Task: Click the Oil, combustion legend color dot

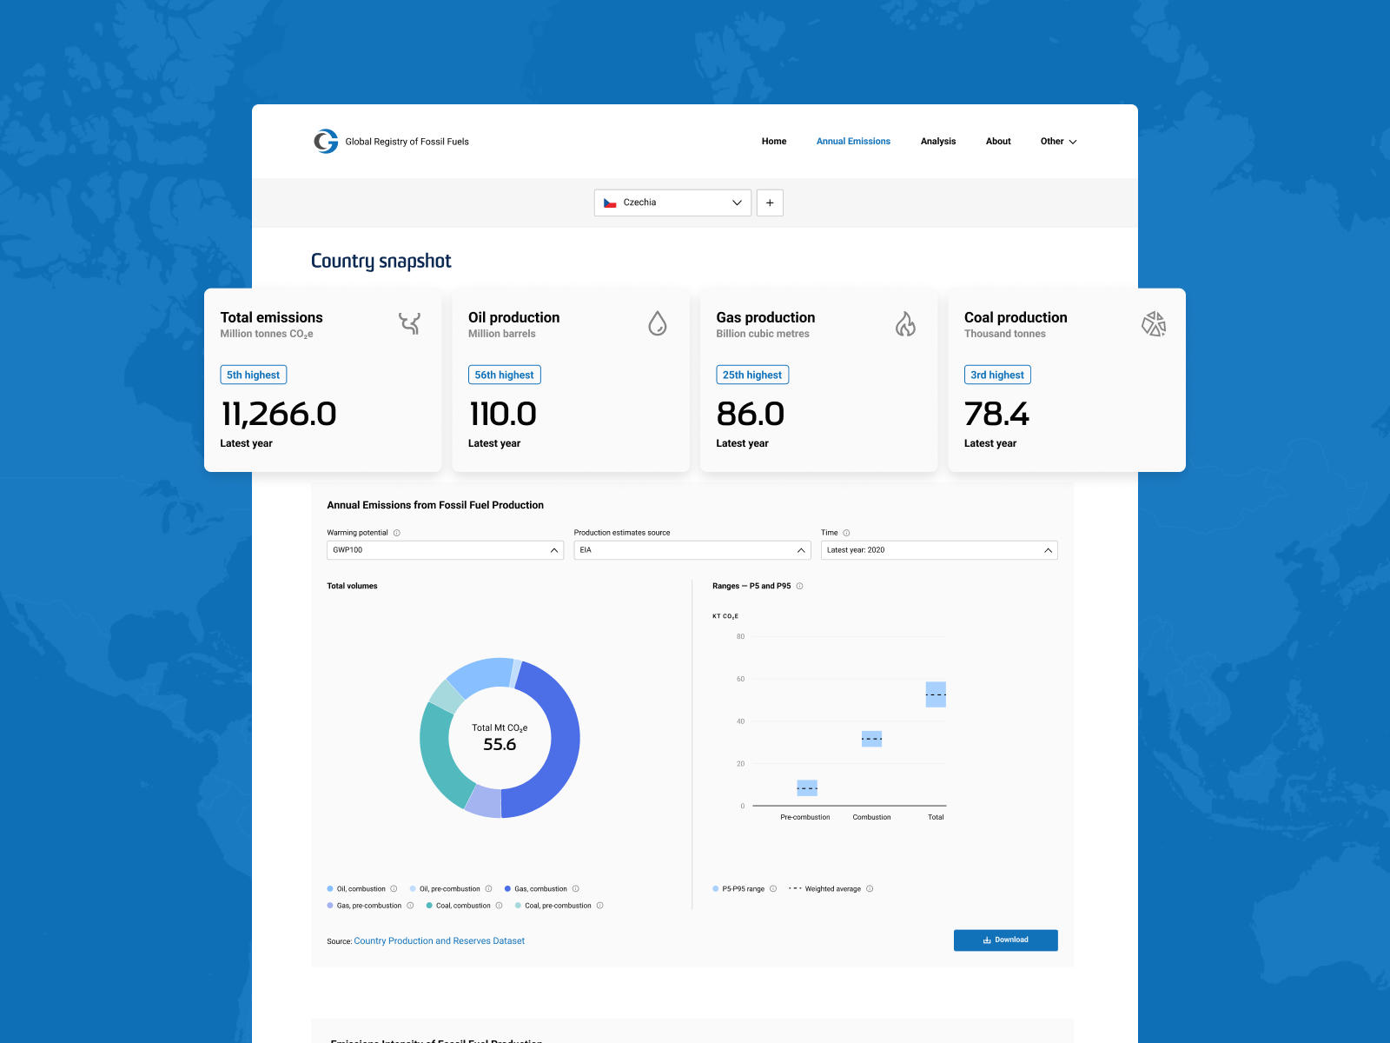Action: pos(330,889)
